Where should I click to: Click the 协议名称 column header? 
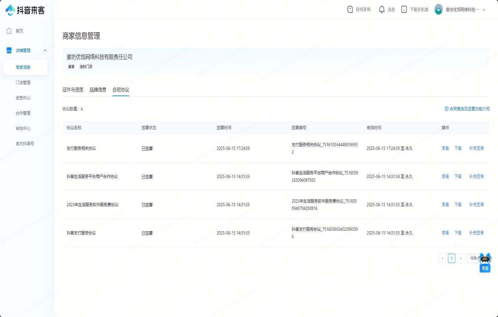[74, 128]
